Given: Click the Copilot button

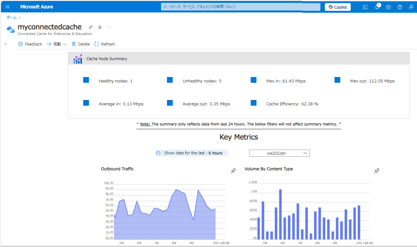Looking at the screenshot, I should [338, 7].
